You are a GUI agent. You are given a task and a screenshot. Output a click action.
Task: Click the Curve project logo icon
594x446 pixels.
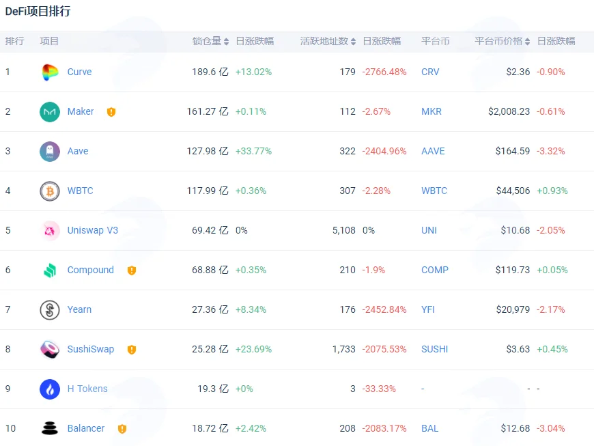point(50,72)
